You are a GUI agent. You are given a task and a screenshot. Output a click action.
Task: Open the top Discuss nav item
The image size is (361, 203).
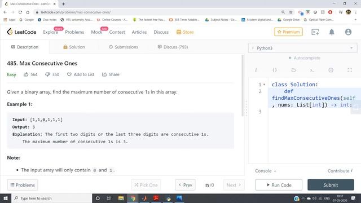pos(161,32)
